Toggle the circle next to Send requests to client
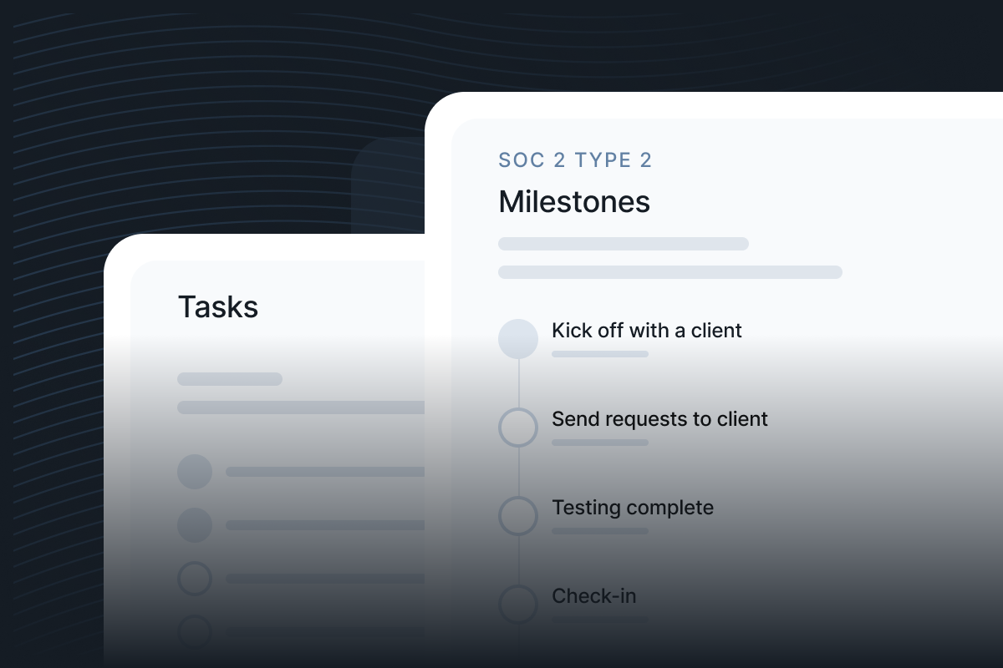 pyautogui.click(x=518, y=428)
